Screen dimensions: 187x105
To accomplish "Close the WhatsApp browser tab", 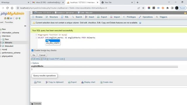I will [28, 2].
